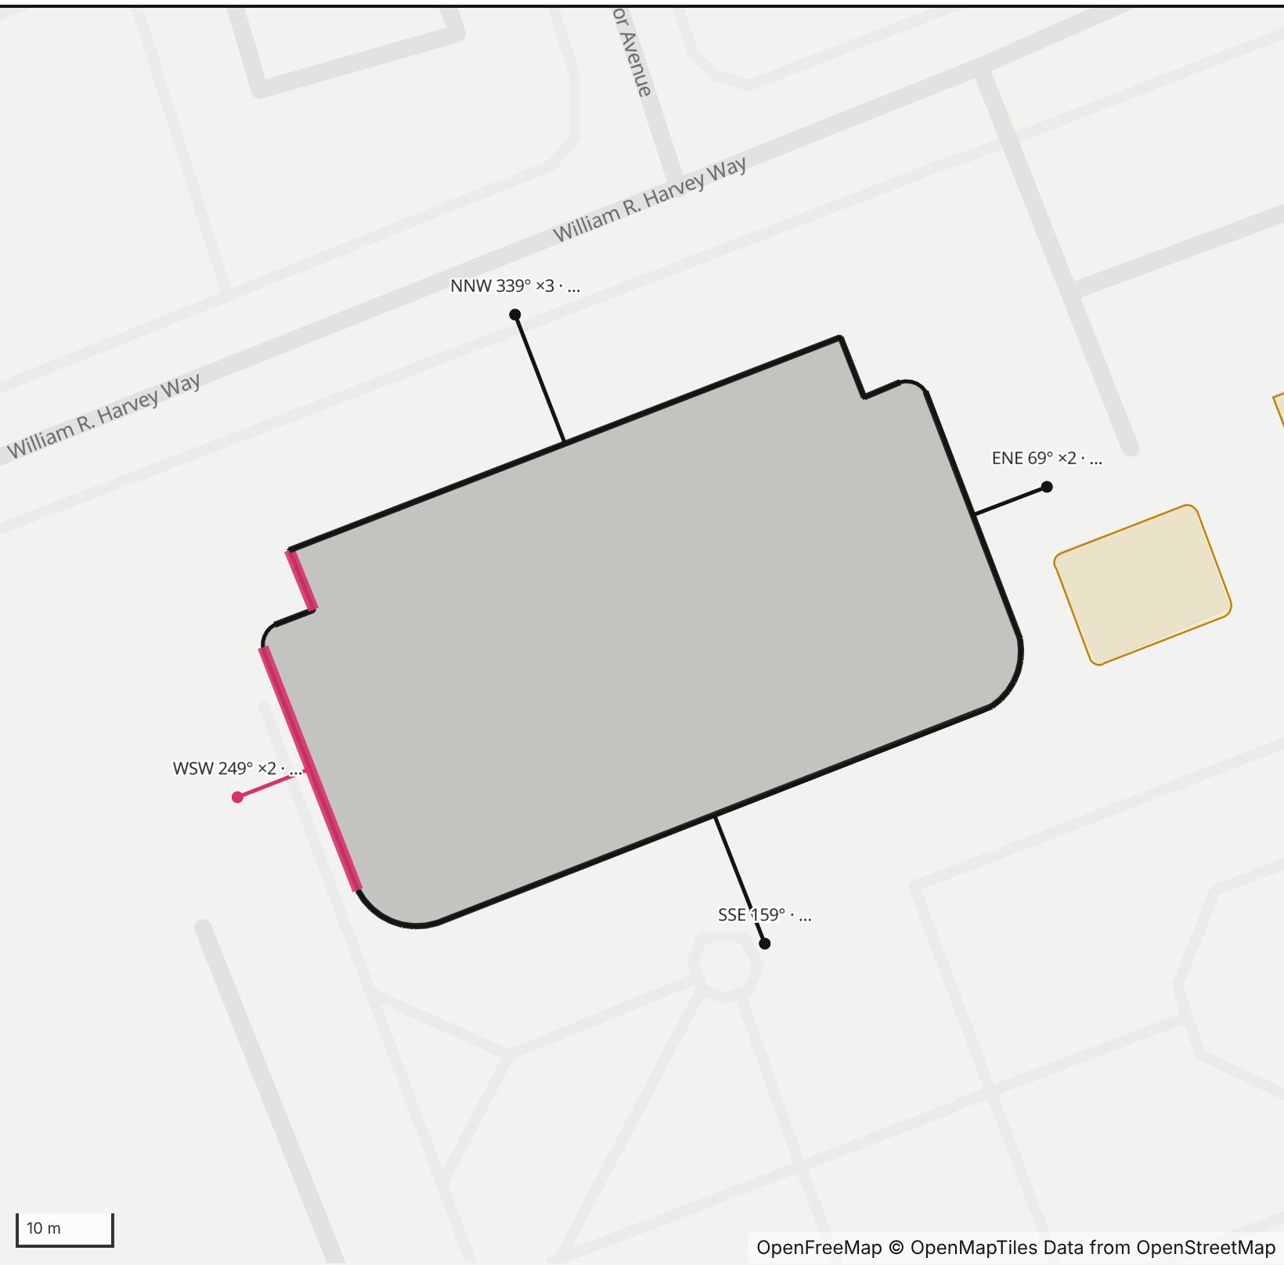Select the pink marker dot of the WSW facade
Screen dimensions: 1284x1265
pos(237,797)
